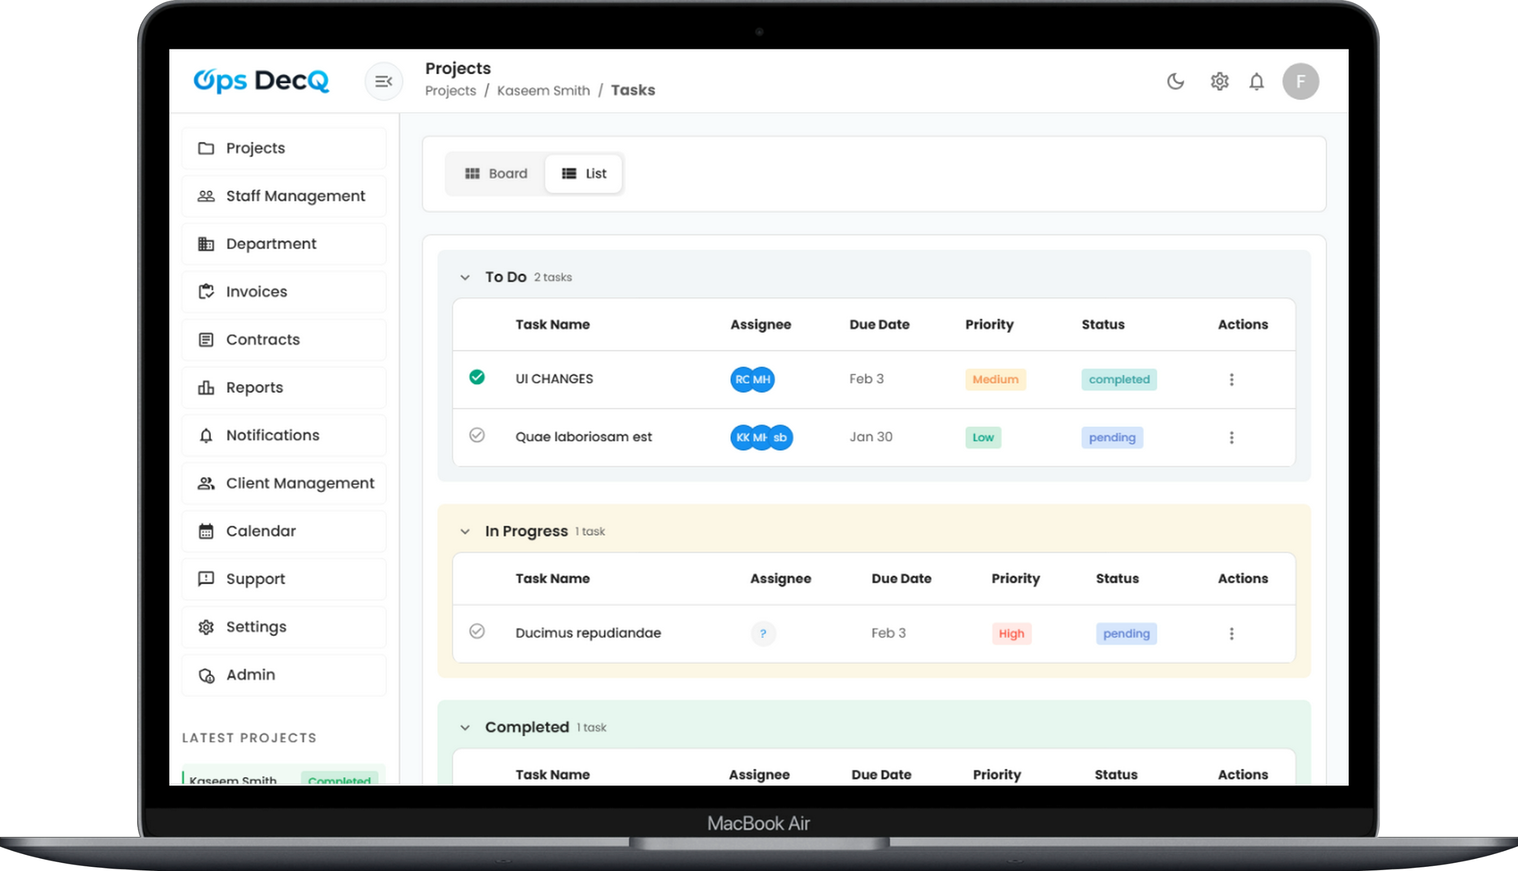Image resolution: width=1518 pixels, height=871 pixels.
Task: Collapse the To Do section
Action: pos(465,278)
